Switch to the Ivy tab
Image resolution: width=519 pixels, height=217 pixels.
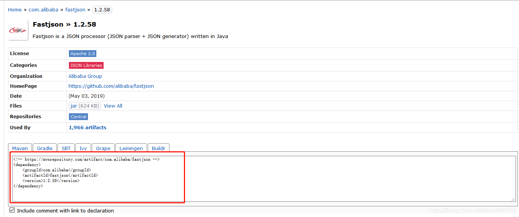pos(83,148)
